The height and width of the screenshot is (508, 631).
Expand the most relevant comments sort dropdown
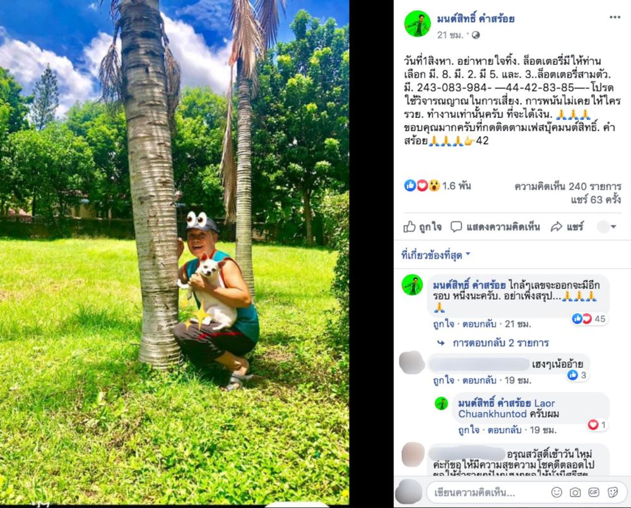[436, 255]
